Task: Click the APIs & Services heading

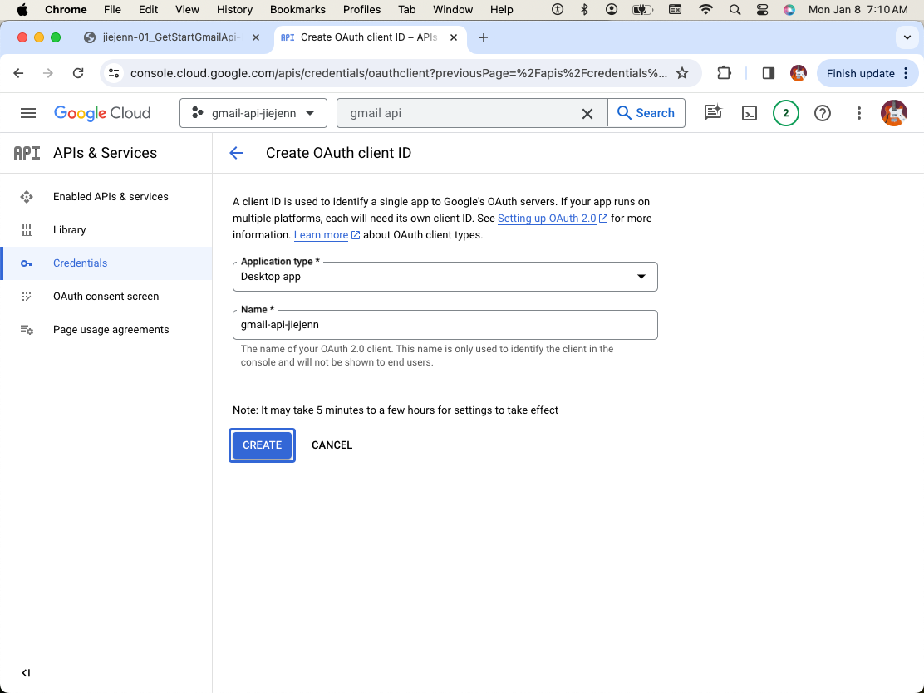Action: click(105, 153)
